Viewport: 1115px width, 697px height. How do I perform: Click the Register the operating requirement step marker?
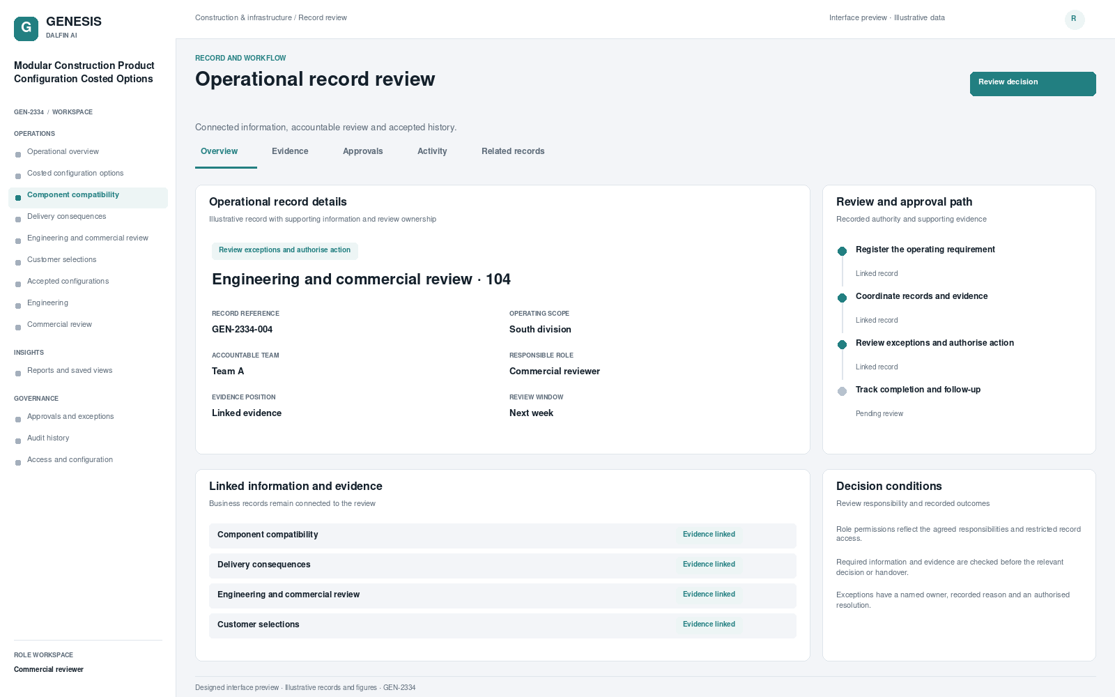[x=842, y=251]
